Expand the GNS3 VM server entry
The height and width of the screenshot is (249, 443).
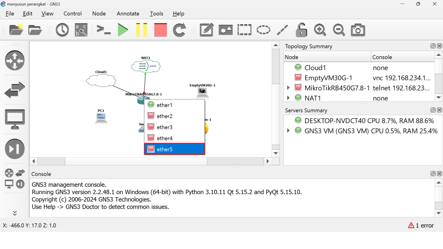click(289, 131)
